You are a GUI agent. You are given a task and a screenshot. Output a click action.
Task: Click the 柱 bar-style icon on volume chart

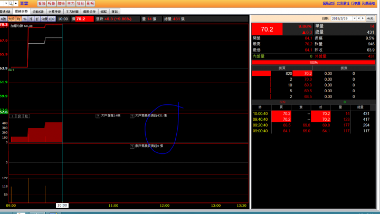click(x=27, y=116)
